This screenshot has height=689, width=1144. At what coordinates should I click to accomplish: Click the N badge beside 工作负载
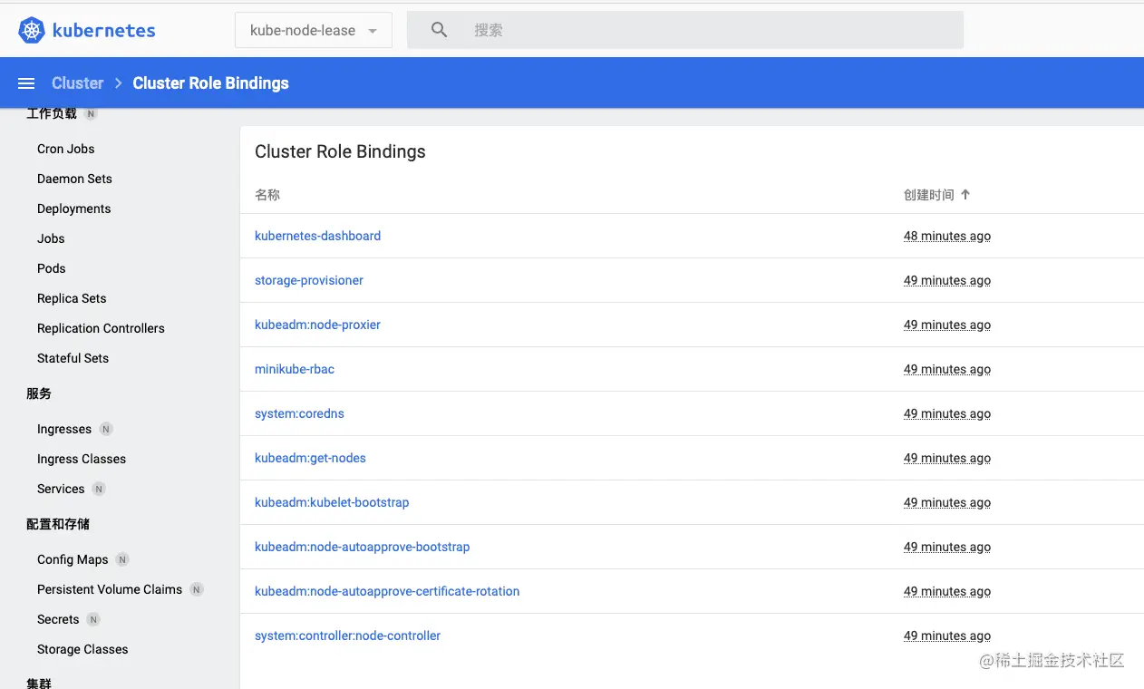click(91, 114)
